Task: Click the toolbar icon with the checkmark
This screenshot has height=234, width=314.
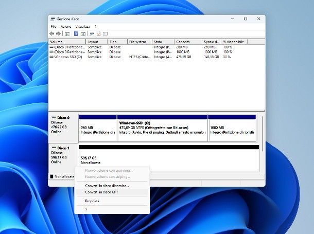Action: tap(98, 33)
